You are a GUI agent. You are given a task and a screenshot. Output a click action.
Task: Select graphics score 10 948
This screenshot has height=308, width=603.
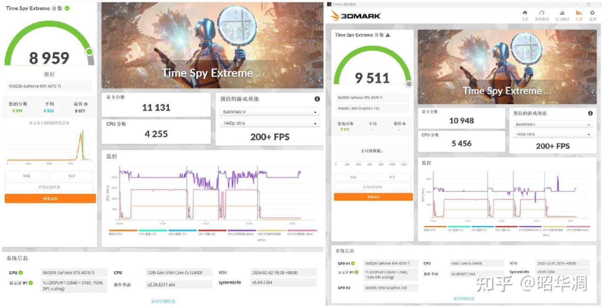point(462,121)
